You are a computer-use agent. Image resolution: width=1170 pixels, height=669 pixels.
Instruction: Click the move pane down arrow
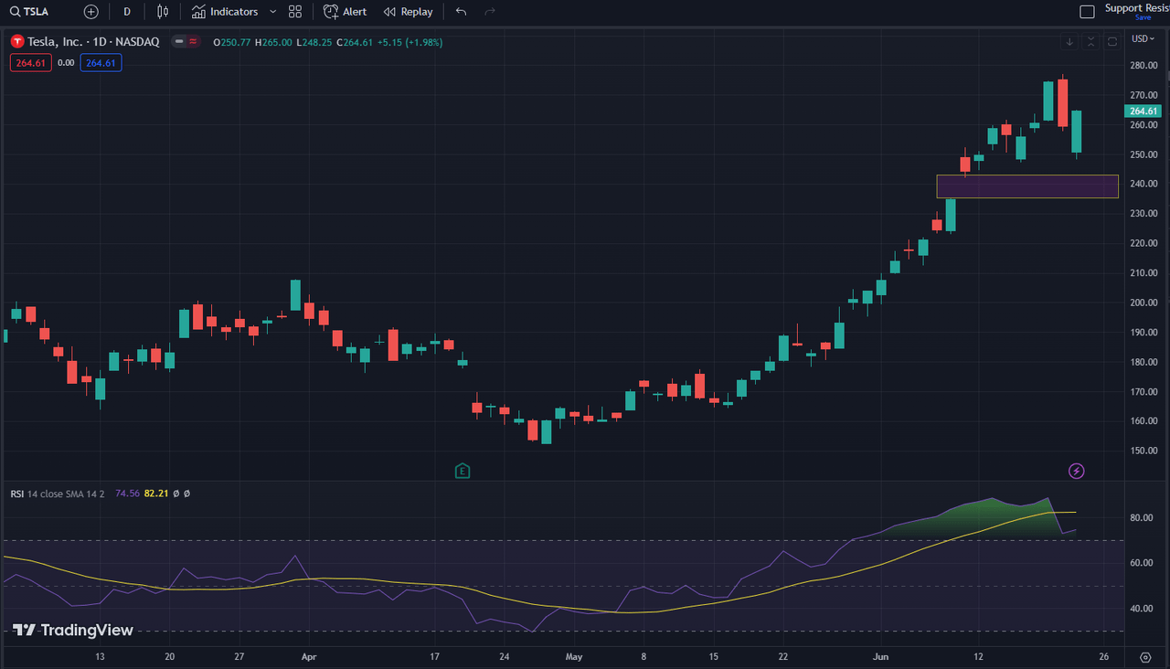[x=1069, y=42]
